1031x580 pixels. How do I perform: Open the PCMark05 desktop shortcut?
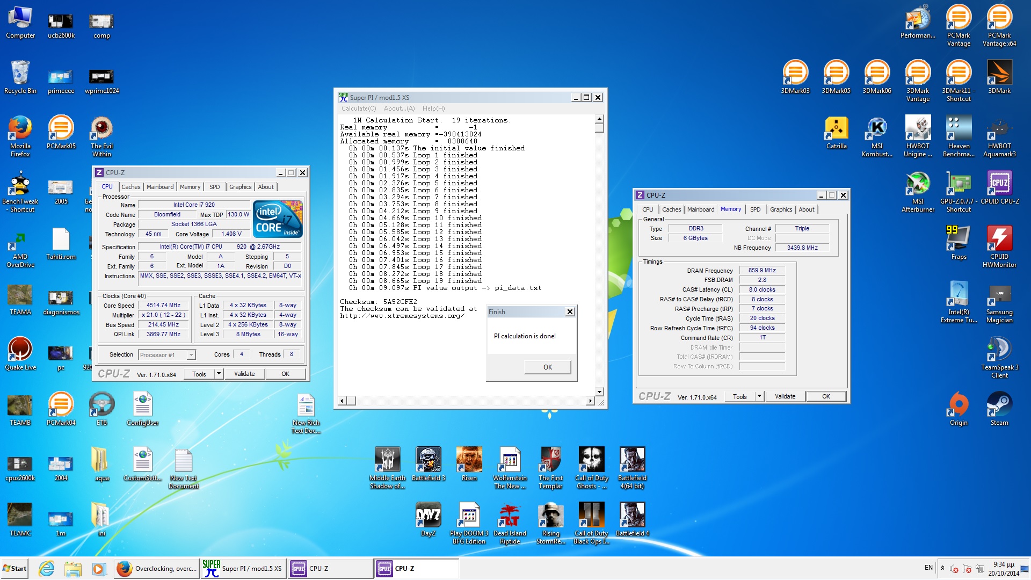[61, 132]
